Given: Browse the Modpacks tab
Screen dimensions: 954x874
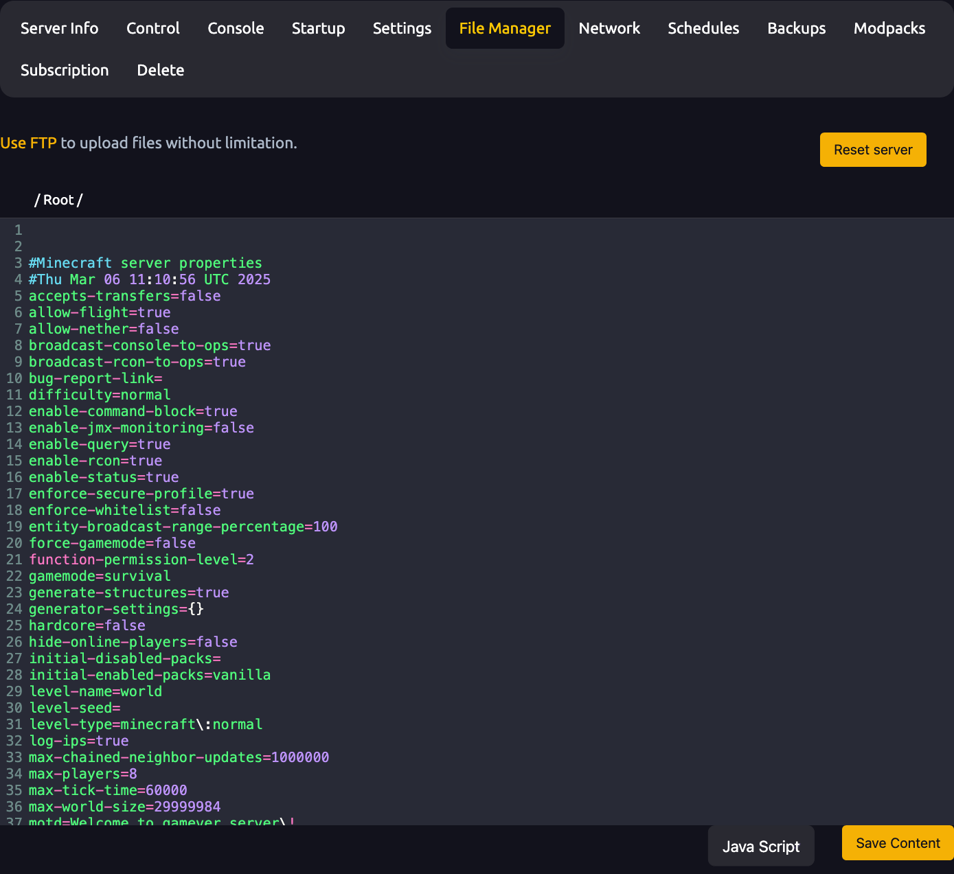Looking at the screenshot, I should coord(889,28).
